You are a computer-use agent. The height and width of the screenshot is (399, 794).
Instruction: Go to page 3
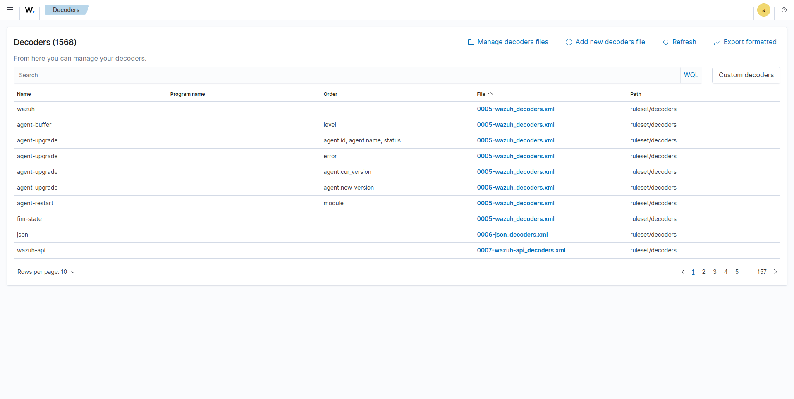coord(715,272)
